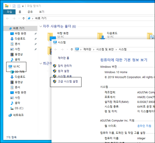Switch to the 공유 ribbon tab
This screenshot has height=143, width=155.
click(30, 12)
